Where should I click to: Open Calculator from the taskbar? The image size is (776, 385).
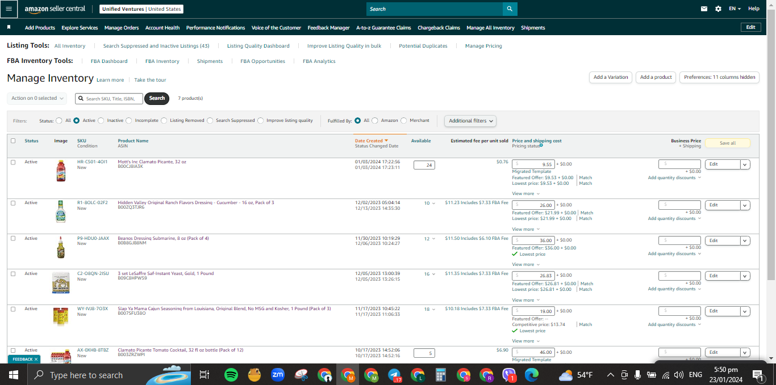440,375
